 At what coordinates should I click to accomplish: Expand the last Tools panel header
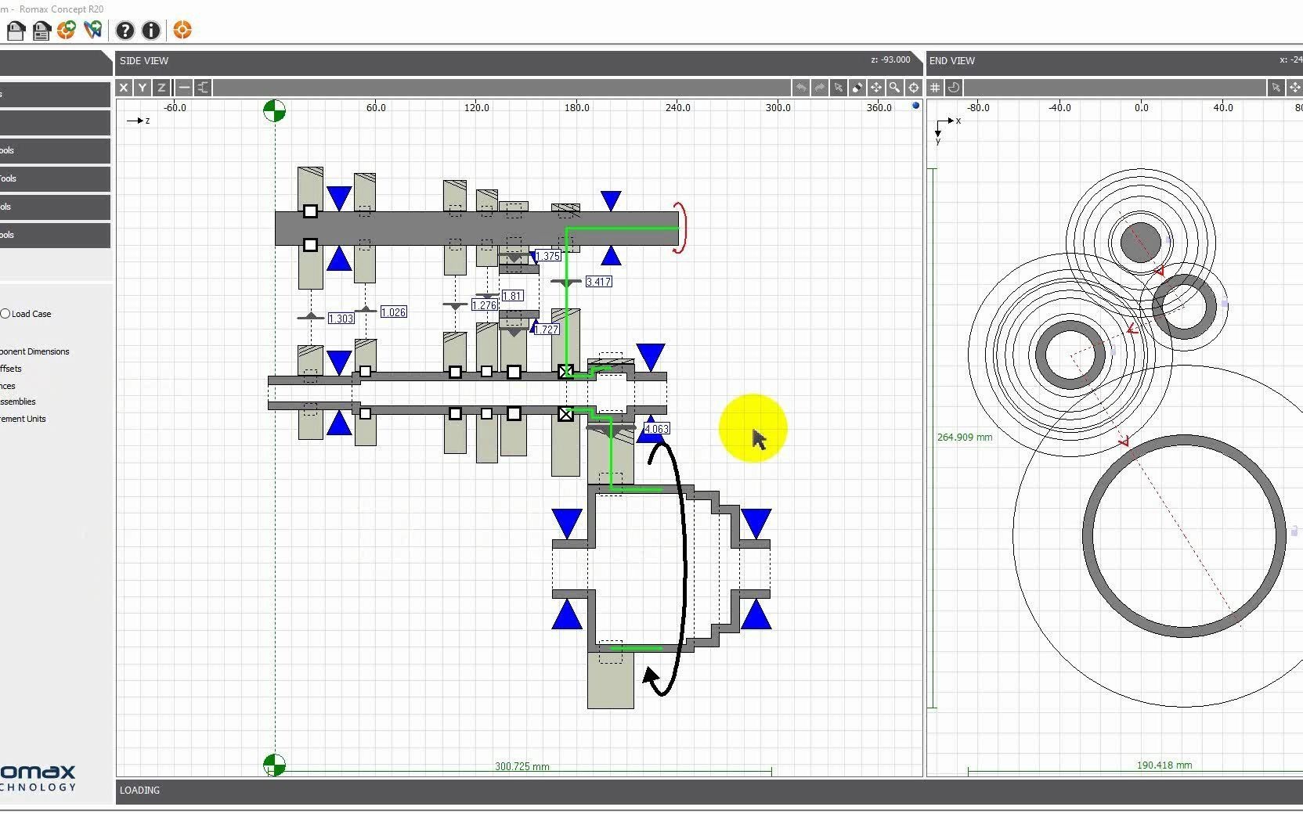tap(55, 235)
